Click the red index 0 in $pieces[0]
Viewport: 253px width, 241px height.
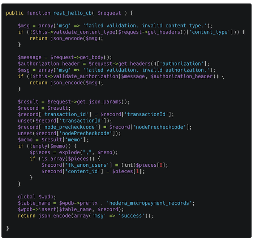(x=161, y=165)
